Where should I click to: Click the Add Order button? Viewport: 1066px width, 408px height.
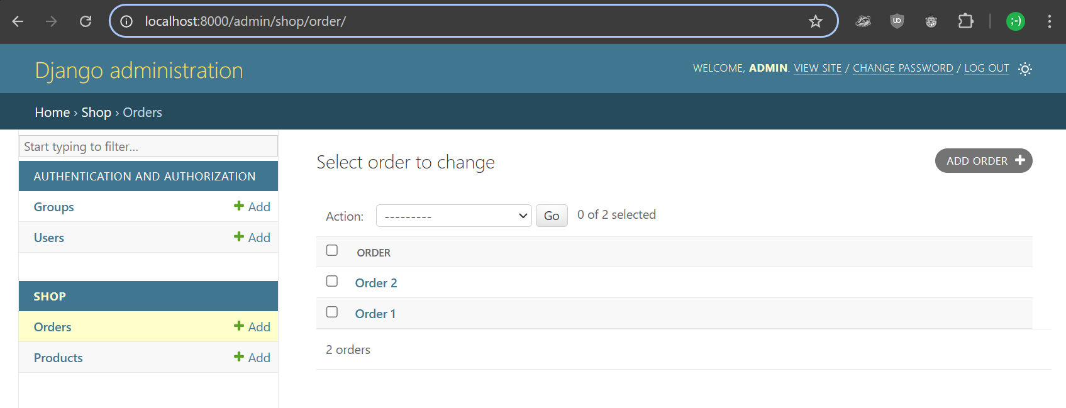tap(983, 161)
